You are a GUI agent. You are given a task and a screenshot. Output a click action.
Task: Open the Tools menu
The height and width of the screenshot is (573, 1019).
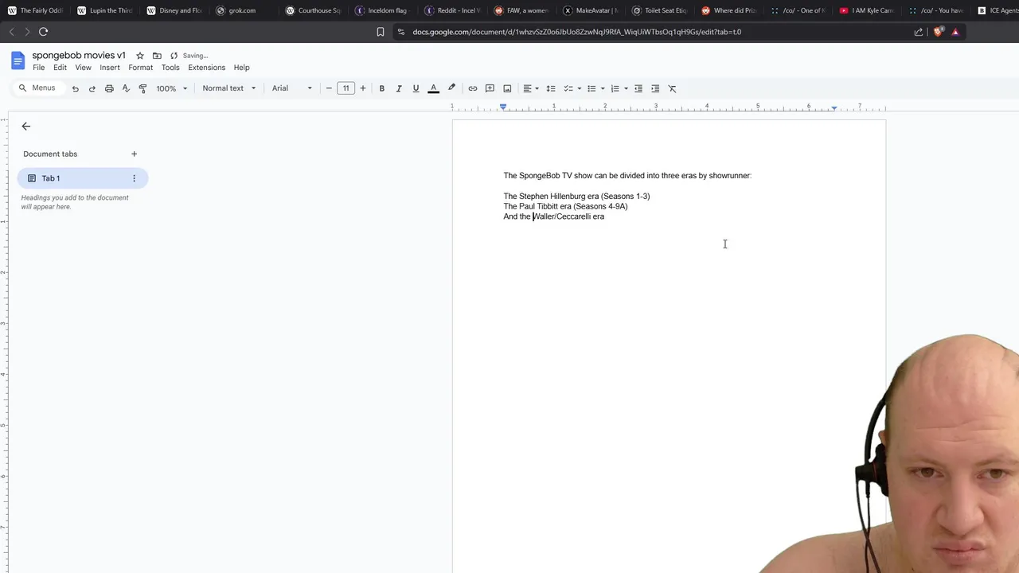pos(170,68)
